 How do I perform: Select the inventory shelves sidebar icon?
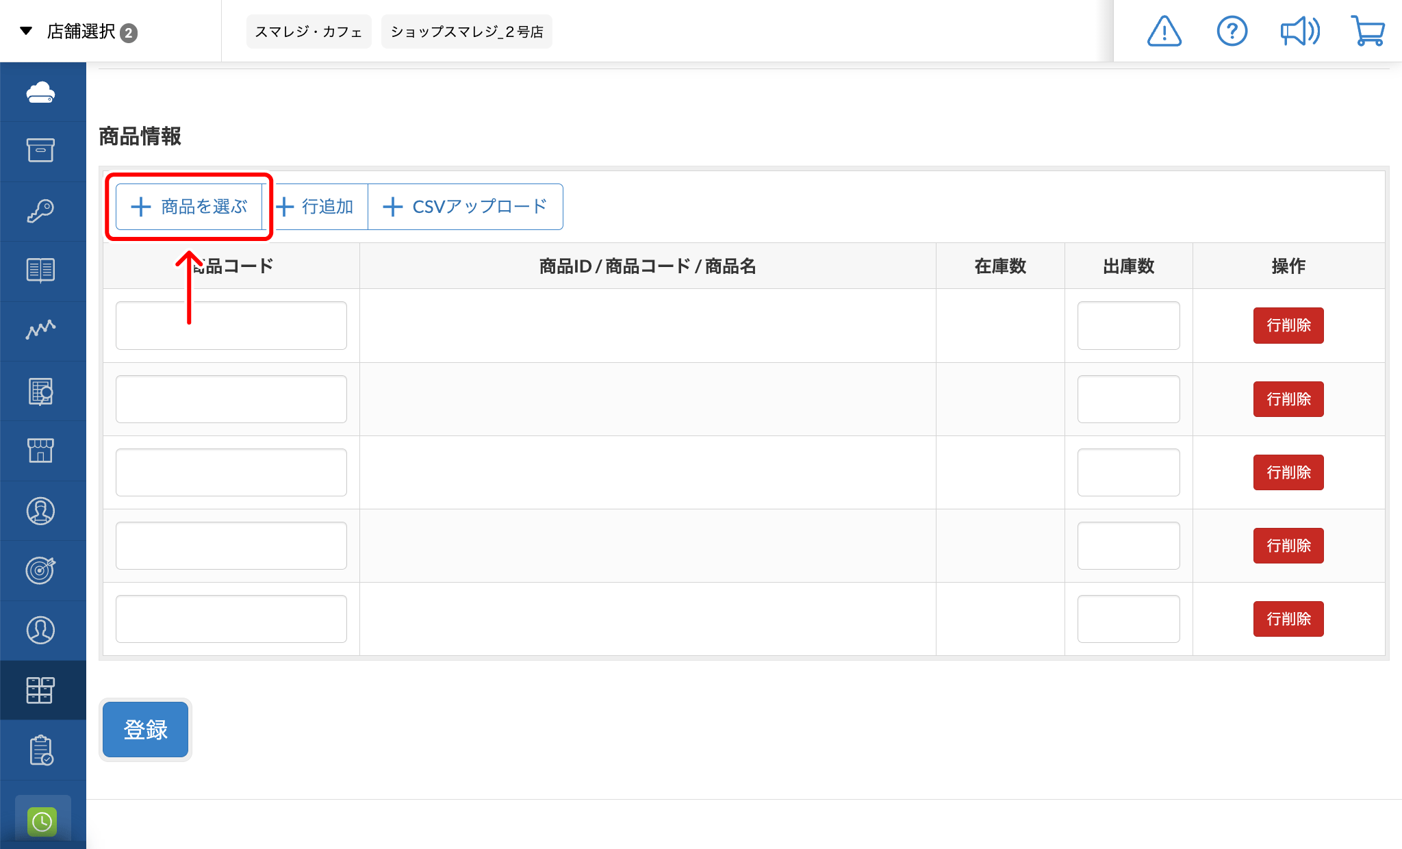click(x=41, y=690)
